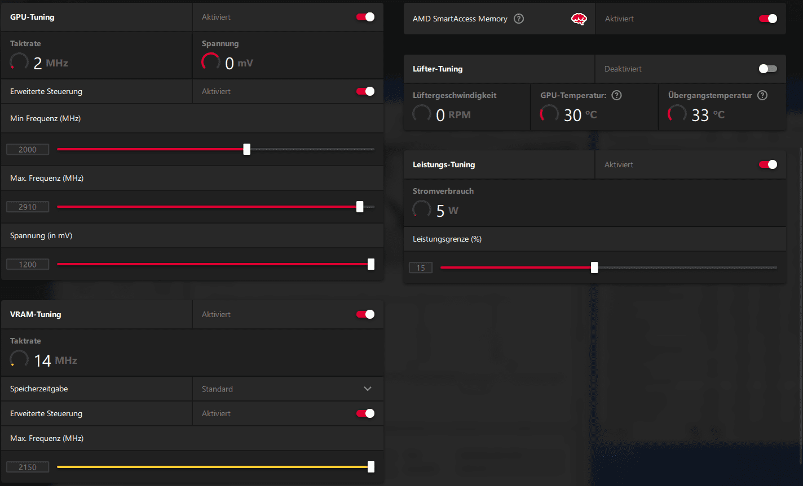Click the AMD SmartAccess Memory label

point(460,19)
